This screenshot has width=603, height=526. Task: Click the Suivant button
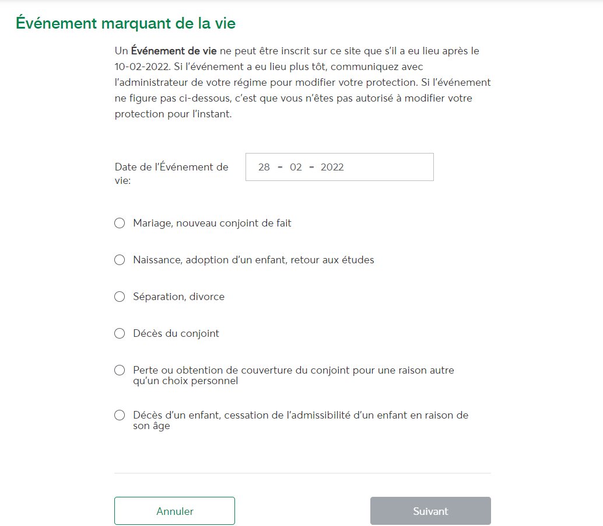coord(431,511)
